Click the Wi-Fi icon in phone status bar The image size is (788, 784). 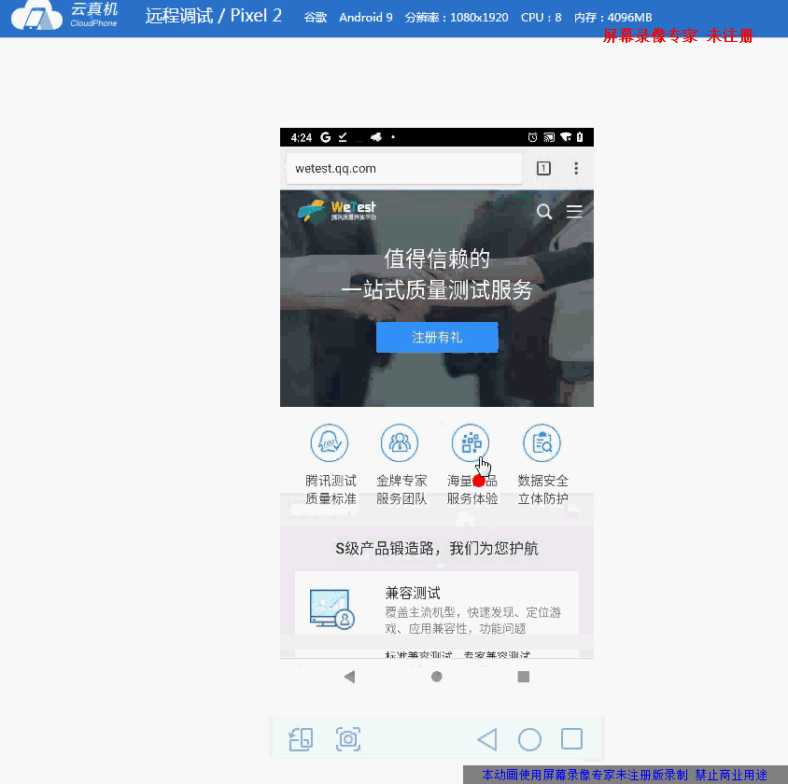pyautogui.click(x=566, y=137)
